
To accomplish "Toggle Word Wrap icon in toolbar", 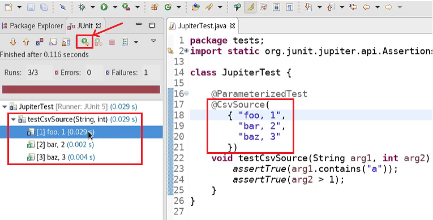I will [x=264, y=7].
